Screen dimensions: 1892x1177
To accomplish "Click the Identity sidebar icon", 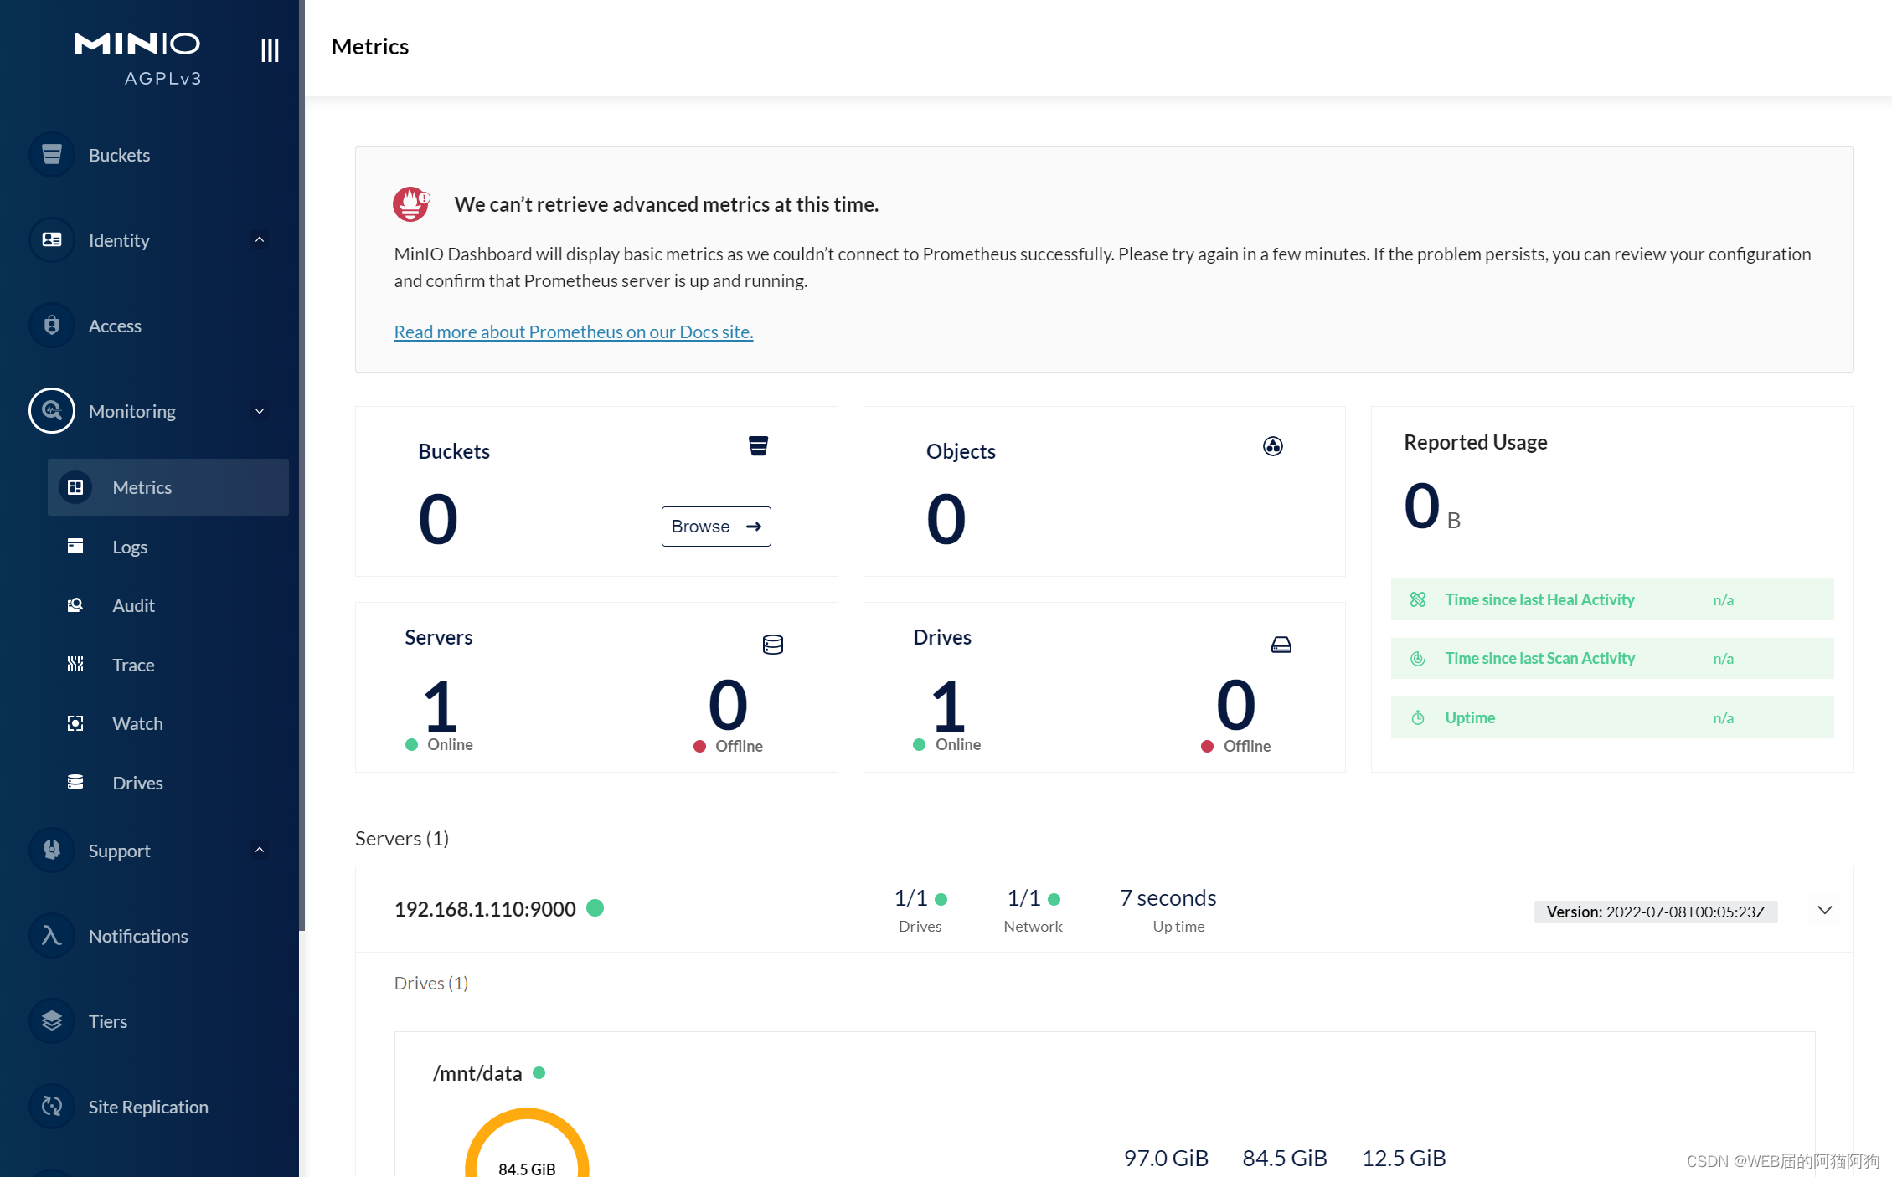I will pyautogui.click(x=52, y=239).
